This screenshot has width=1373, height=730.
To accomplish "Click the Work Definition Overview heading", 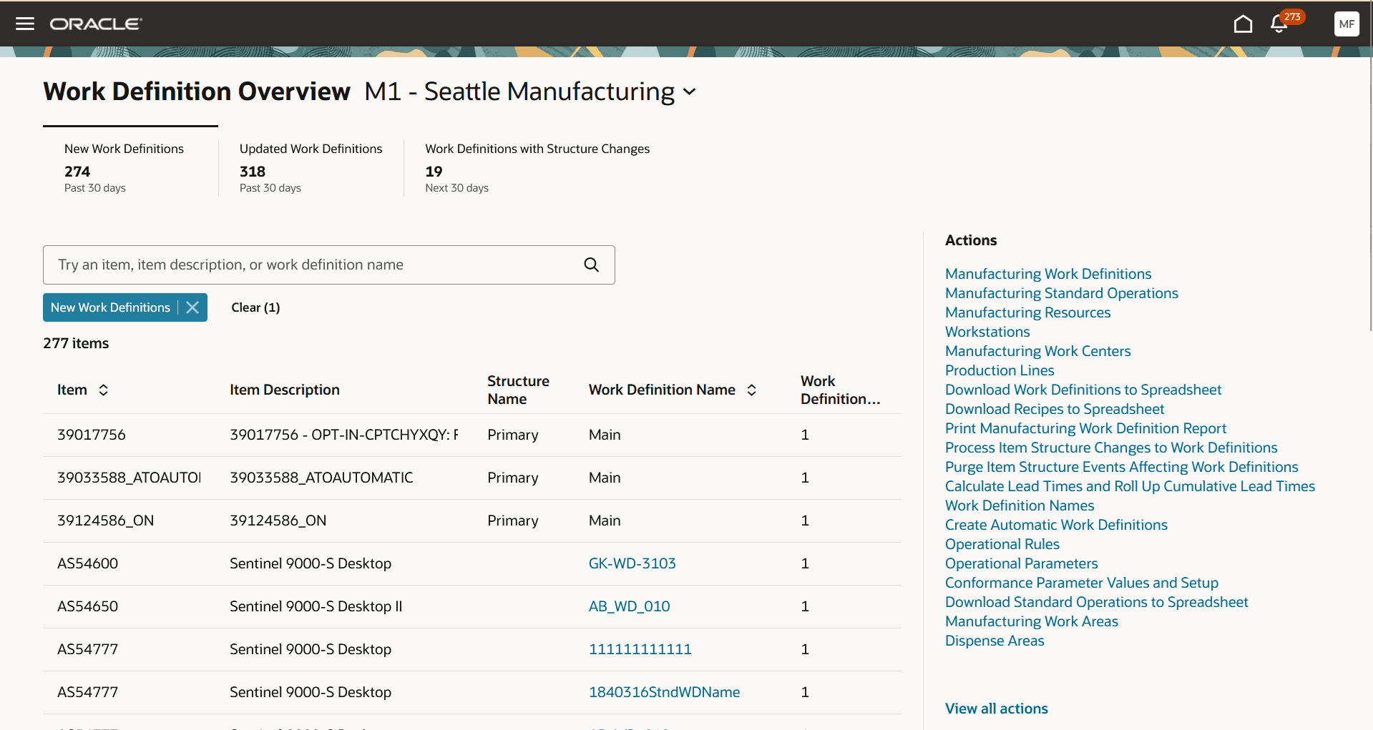I will pyautogui.click(x=197, y=92).
